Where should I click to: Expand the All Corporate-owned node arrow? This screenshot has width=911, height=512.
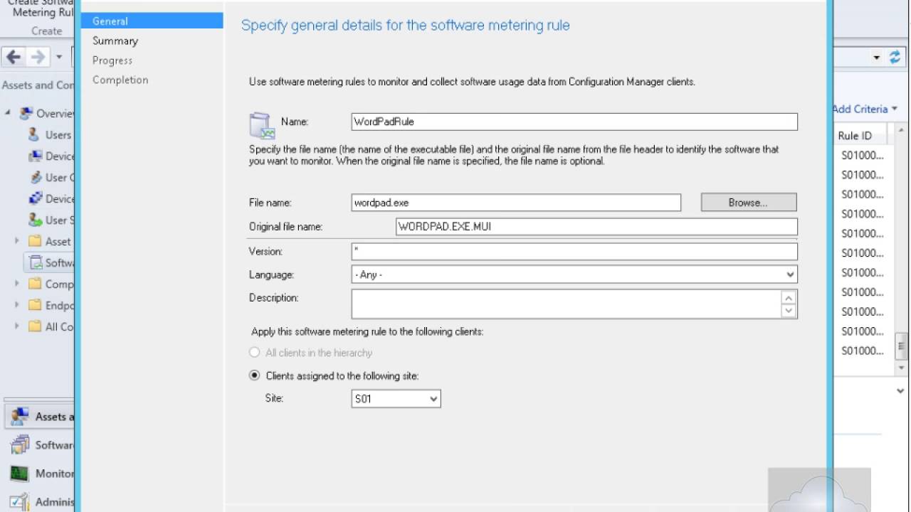click(17, 326)
